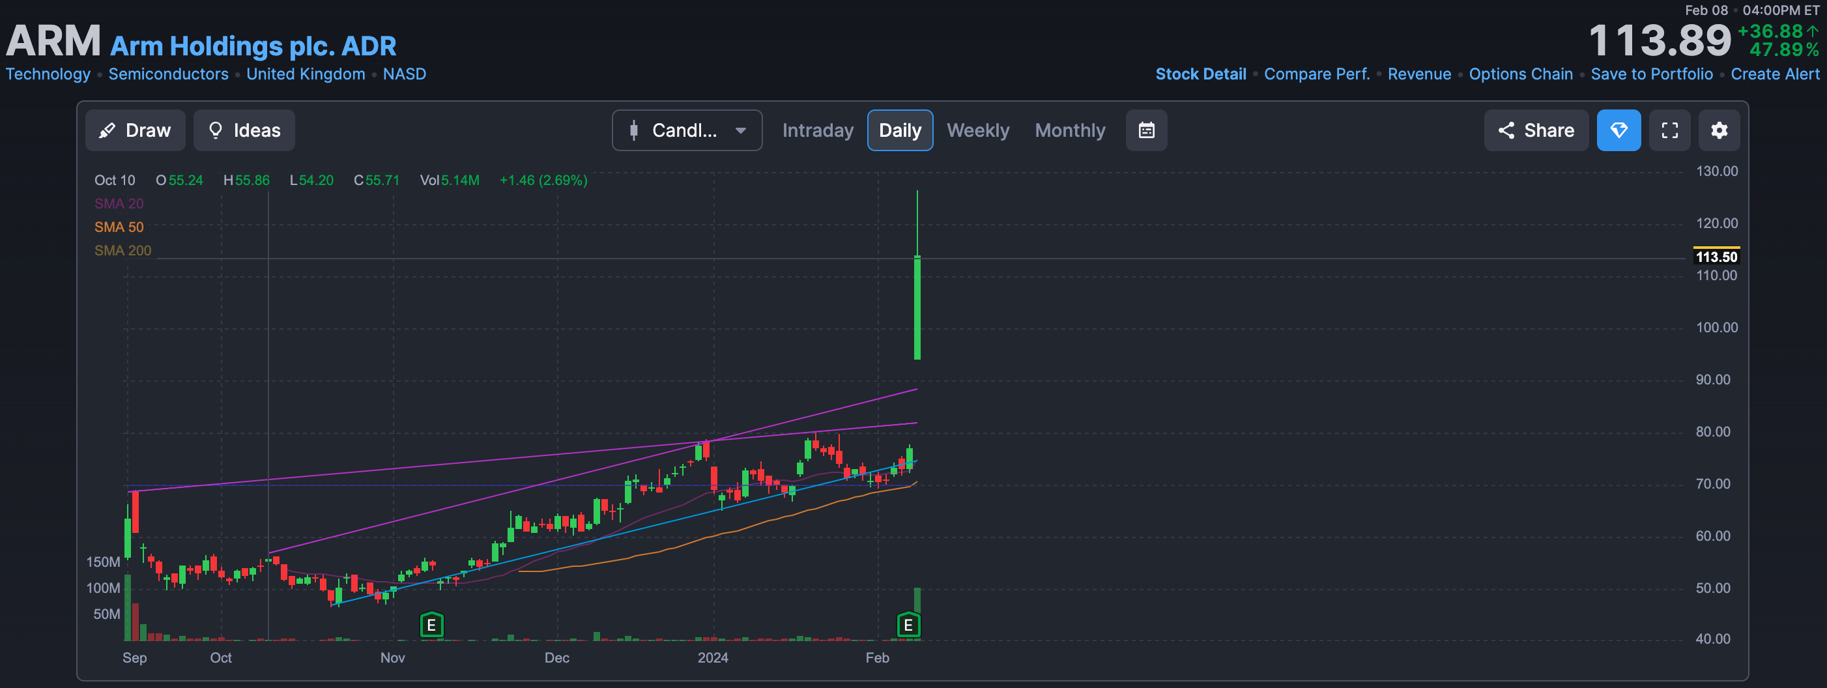The image size is (1827, 688).
Task: Open the Technology sector link
Action: [x=48, y=74]
